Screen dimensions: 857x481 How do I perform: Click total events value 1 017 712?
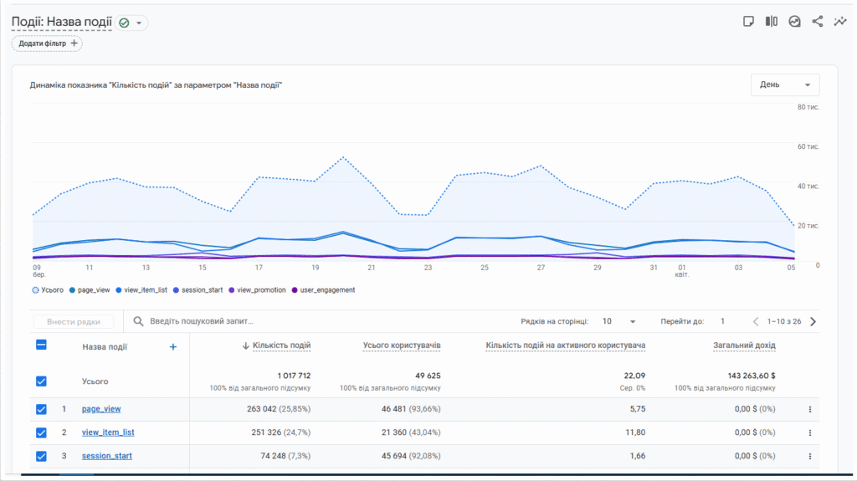[x=294, y=376]
